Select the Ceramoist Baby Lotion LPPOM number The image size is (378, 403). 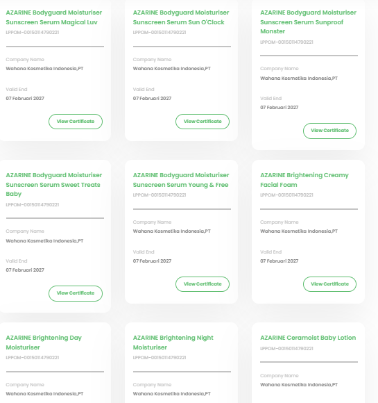pos(286,349)
